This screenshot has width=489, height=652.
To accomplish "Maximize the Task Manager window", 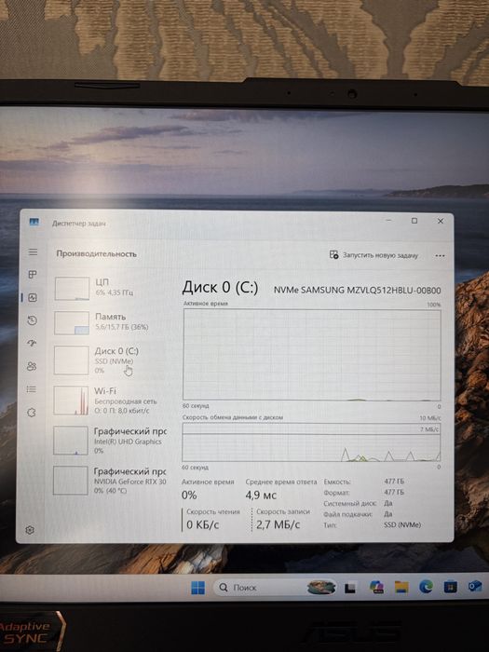I will 414,221.
